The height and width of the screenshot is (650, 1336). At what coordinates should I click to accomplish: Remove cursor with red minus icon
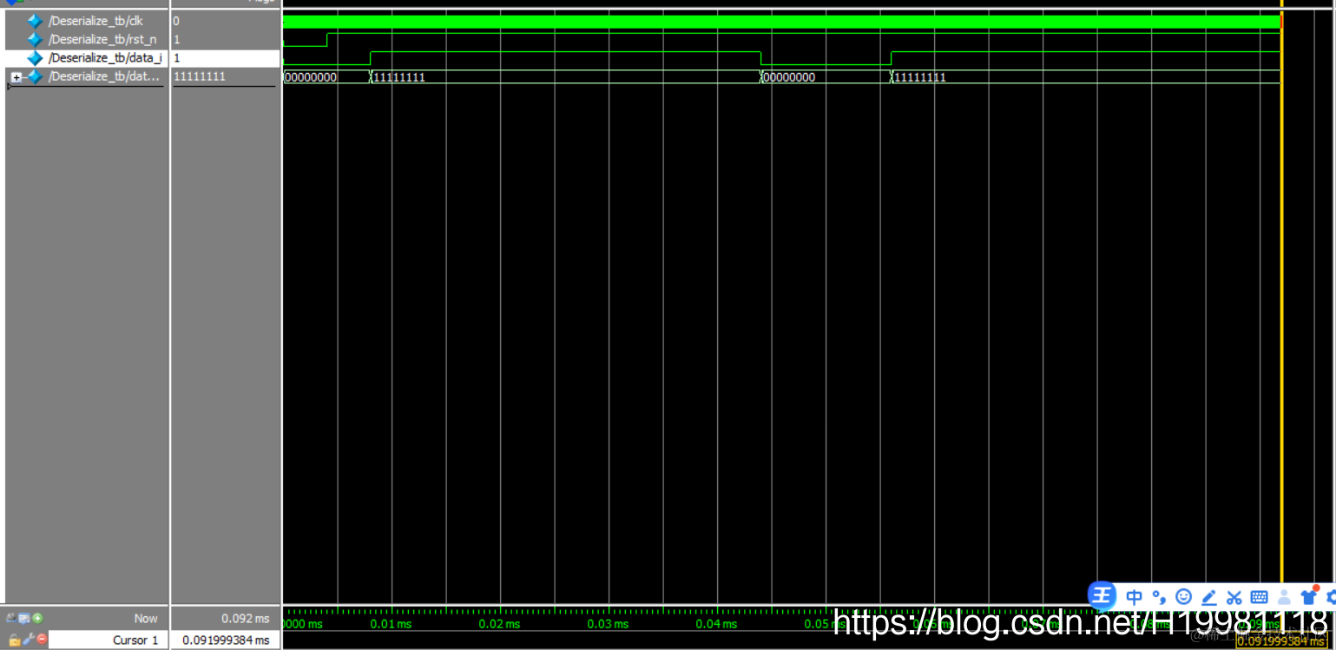coord(41,639)
